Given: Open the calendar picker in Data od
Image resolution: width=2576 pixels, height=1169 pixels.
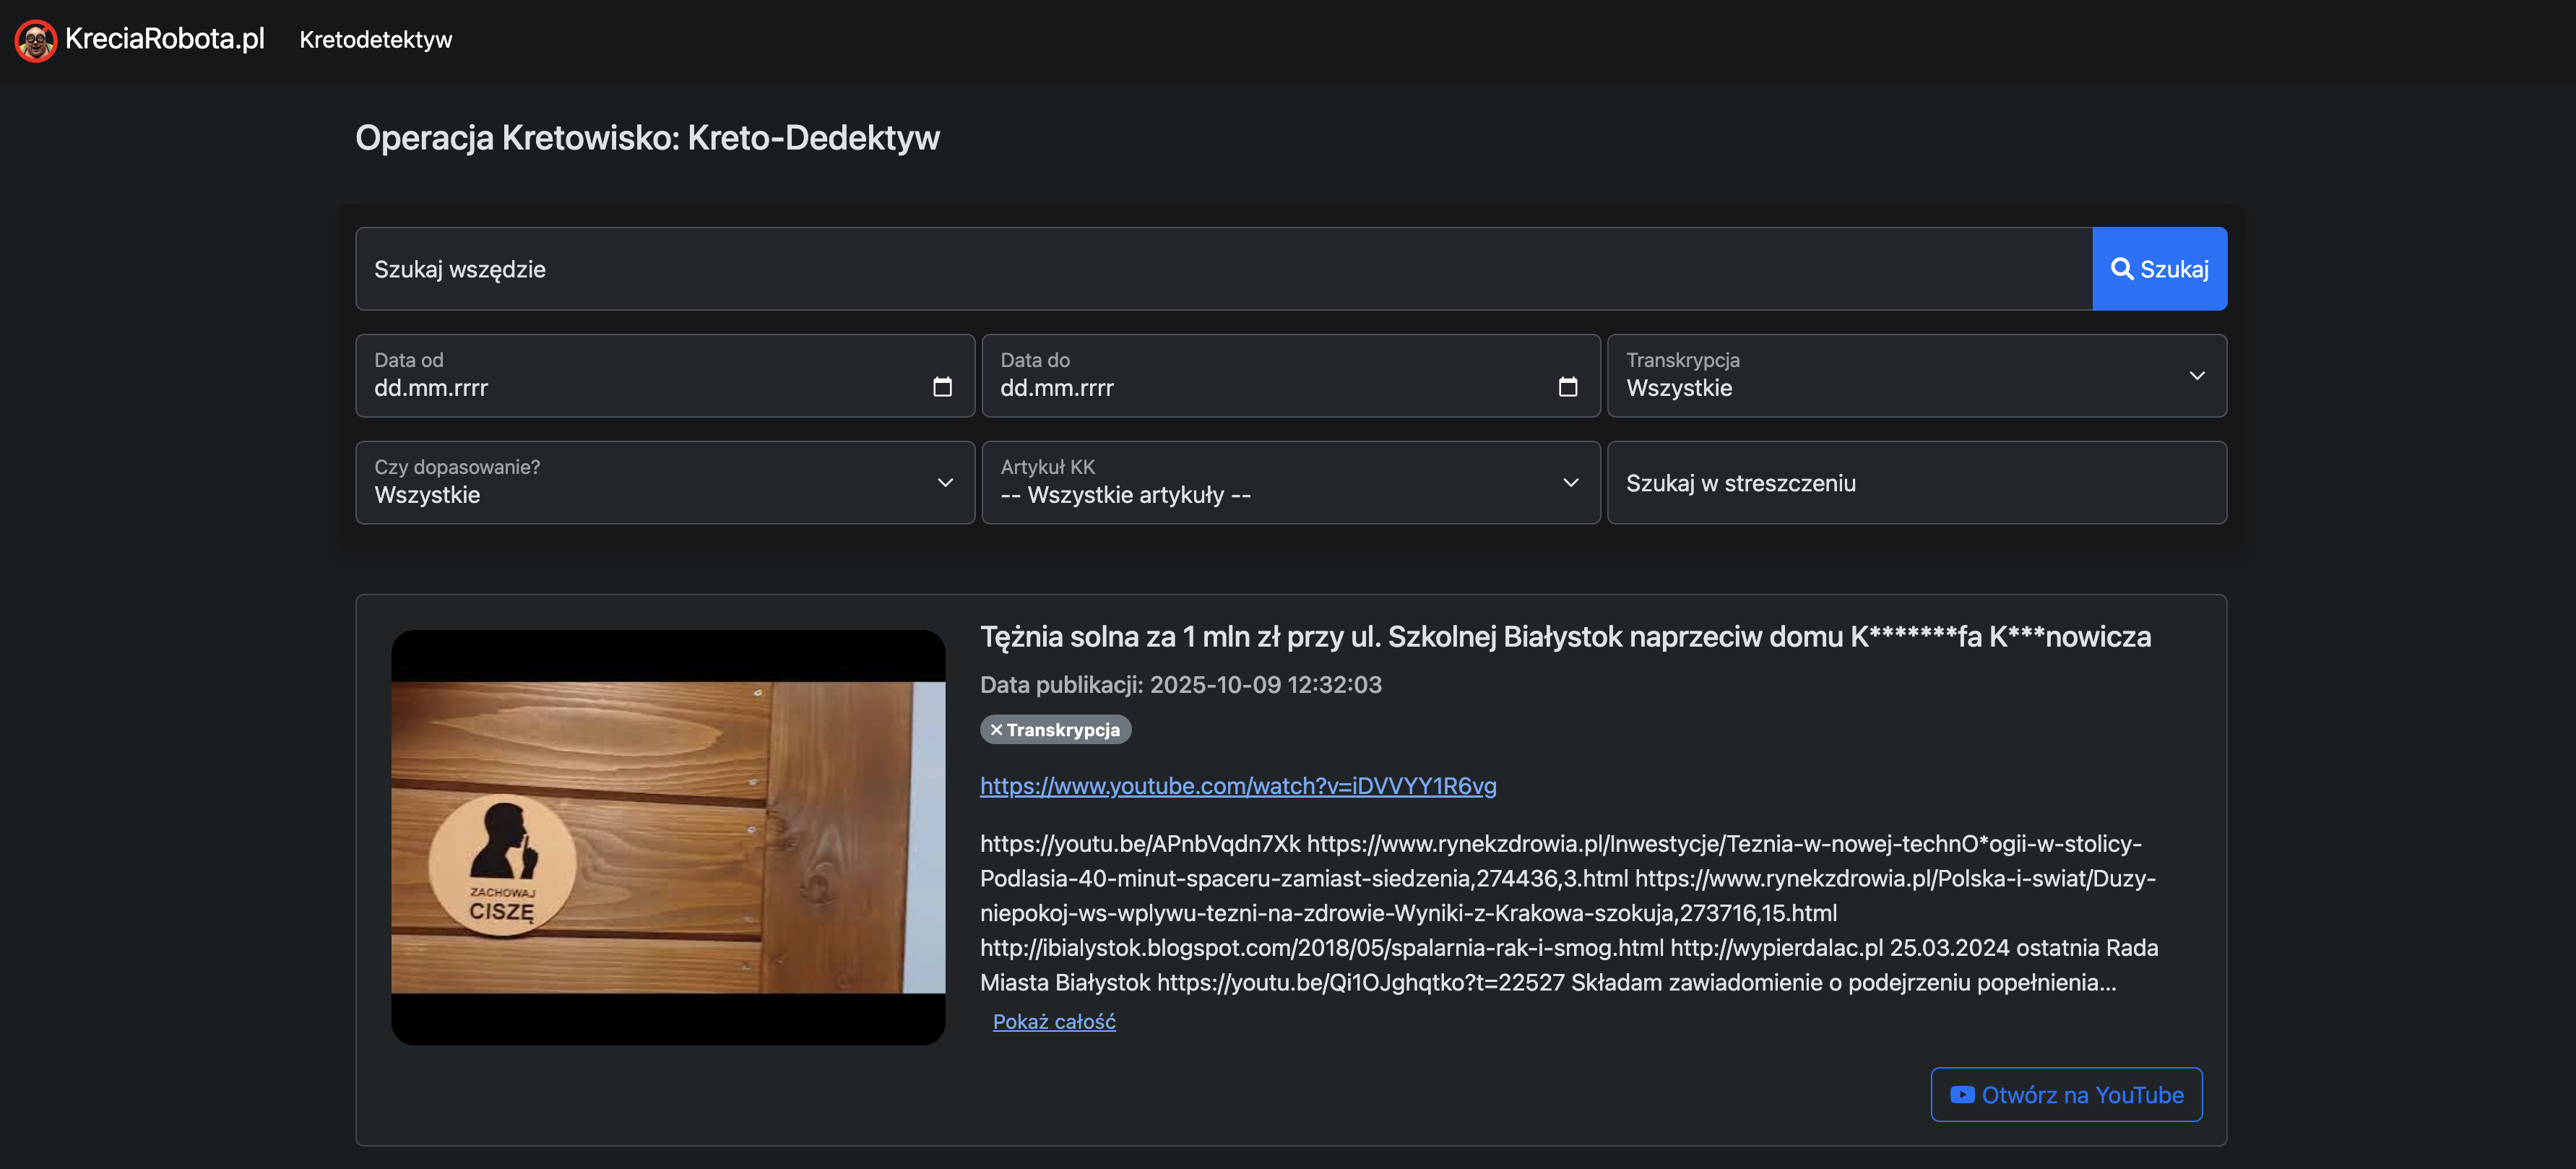Looking at the screenshot, I should click(x=941, y=387).
